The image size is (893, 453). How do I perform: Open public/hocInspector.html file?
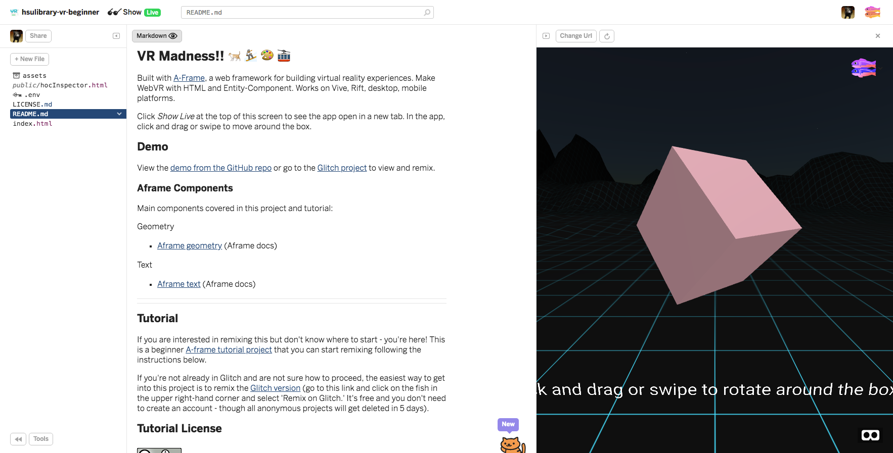point(60,85)
